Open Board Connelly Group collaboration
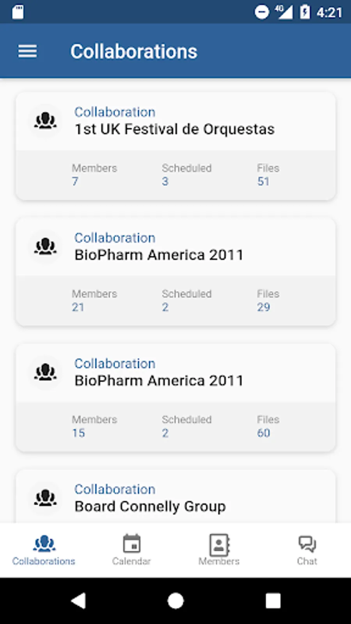 point(150,506)
